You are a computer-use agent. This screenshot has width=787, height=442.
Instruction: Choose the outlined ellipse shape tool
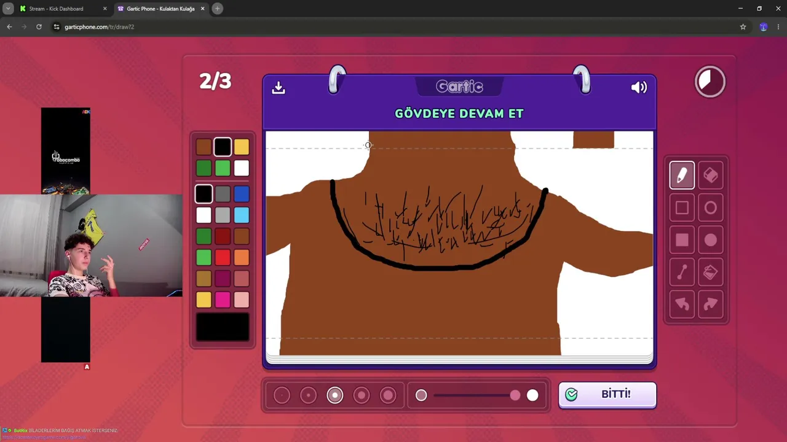coord(710,208)
